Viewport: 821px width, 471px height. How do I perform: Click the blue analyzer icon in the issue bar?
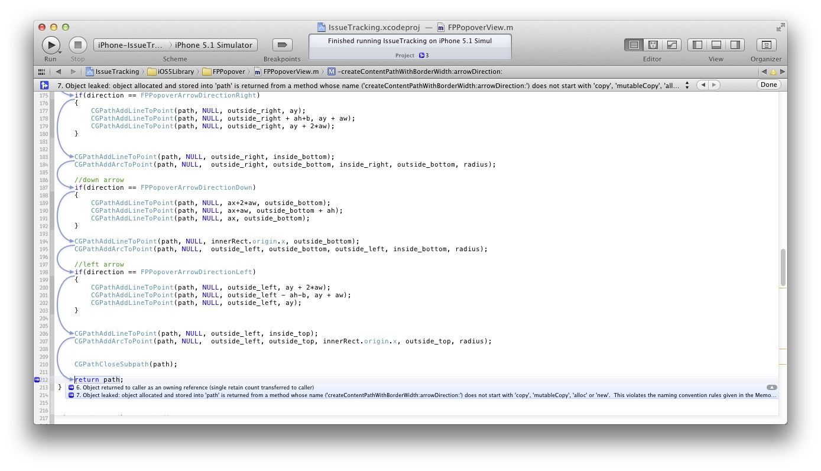44,85
